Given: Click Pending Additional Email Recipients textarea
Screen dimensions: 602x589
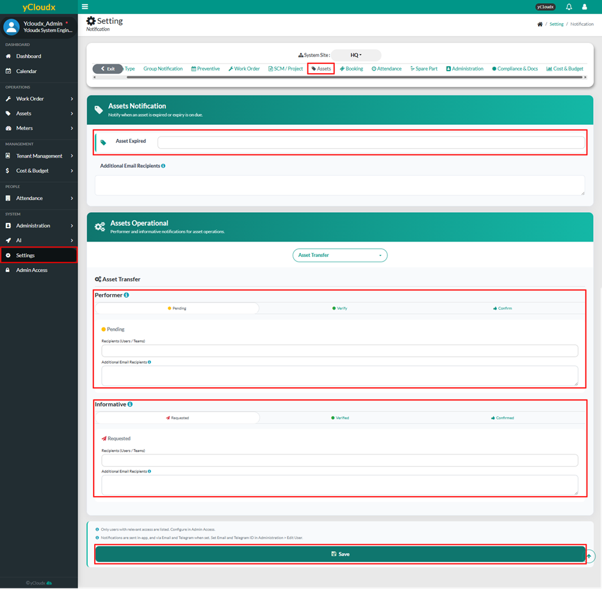Looking at the screenshot, I should (340, 376).
